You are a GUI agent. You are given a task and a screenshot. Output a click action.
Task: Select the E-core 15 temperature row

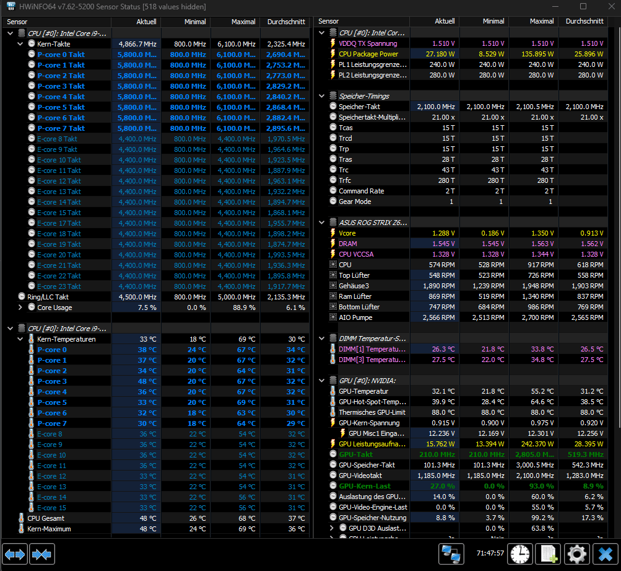[x=156, y=508]
